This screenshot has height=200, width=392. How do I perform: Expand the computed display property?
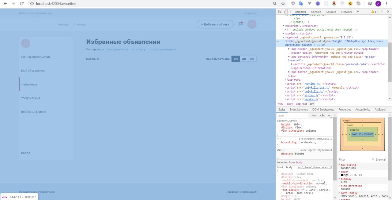point(339,179)
